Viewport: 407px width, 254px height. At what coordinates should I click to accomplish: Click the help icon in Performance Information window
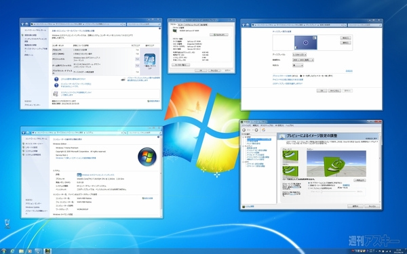159,28
